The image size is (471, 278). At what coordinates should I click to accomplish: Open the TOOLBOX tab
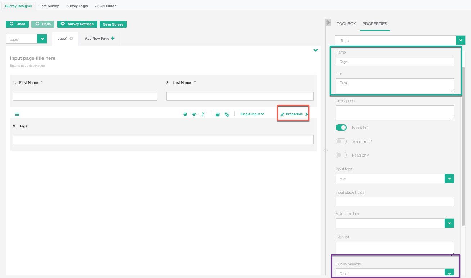[x=346, y=24]
